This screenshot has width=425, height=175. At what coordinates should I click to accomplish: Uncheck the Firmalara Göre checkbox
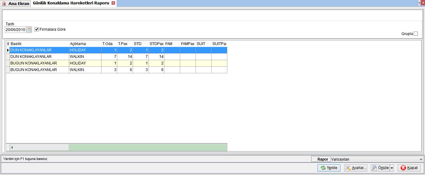click(x=37, y=29)
